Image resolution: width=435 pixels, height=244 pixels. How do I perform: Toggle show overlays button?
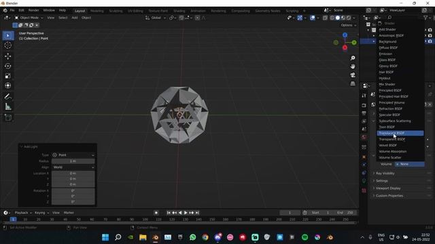coord(313,18)
